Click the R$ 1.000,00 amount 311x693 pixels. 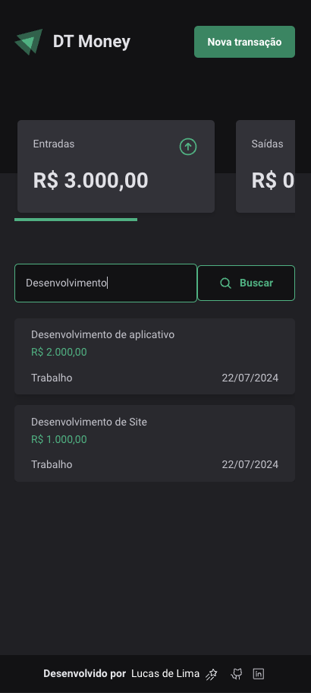tap(59, 439)
